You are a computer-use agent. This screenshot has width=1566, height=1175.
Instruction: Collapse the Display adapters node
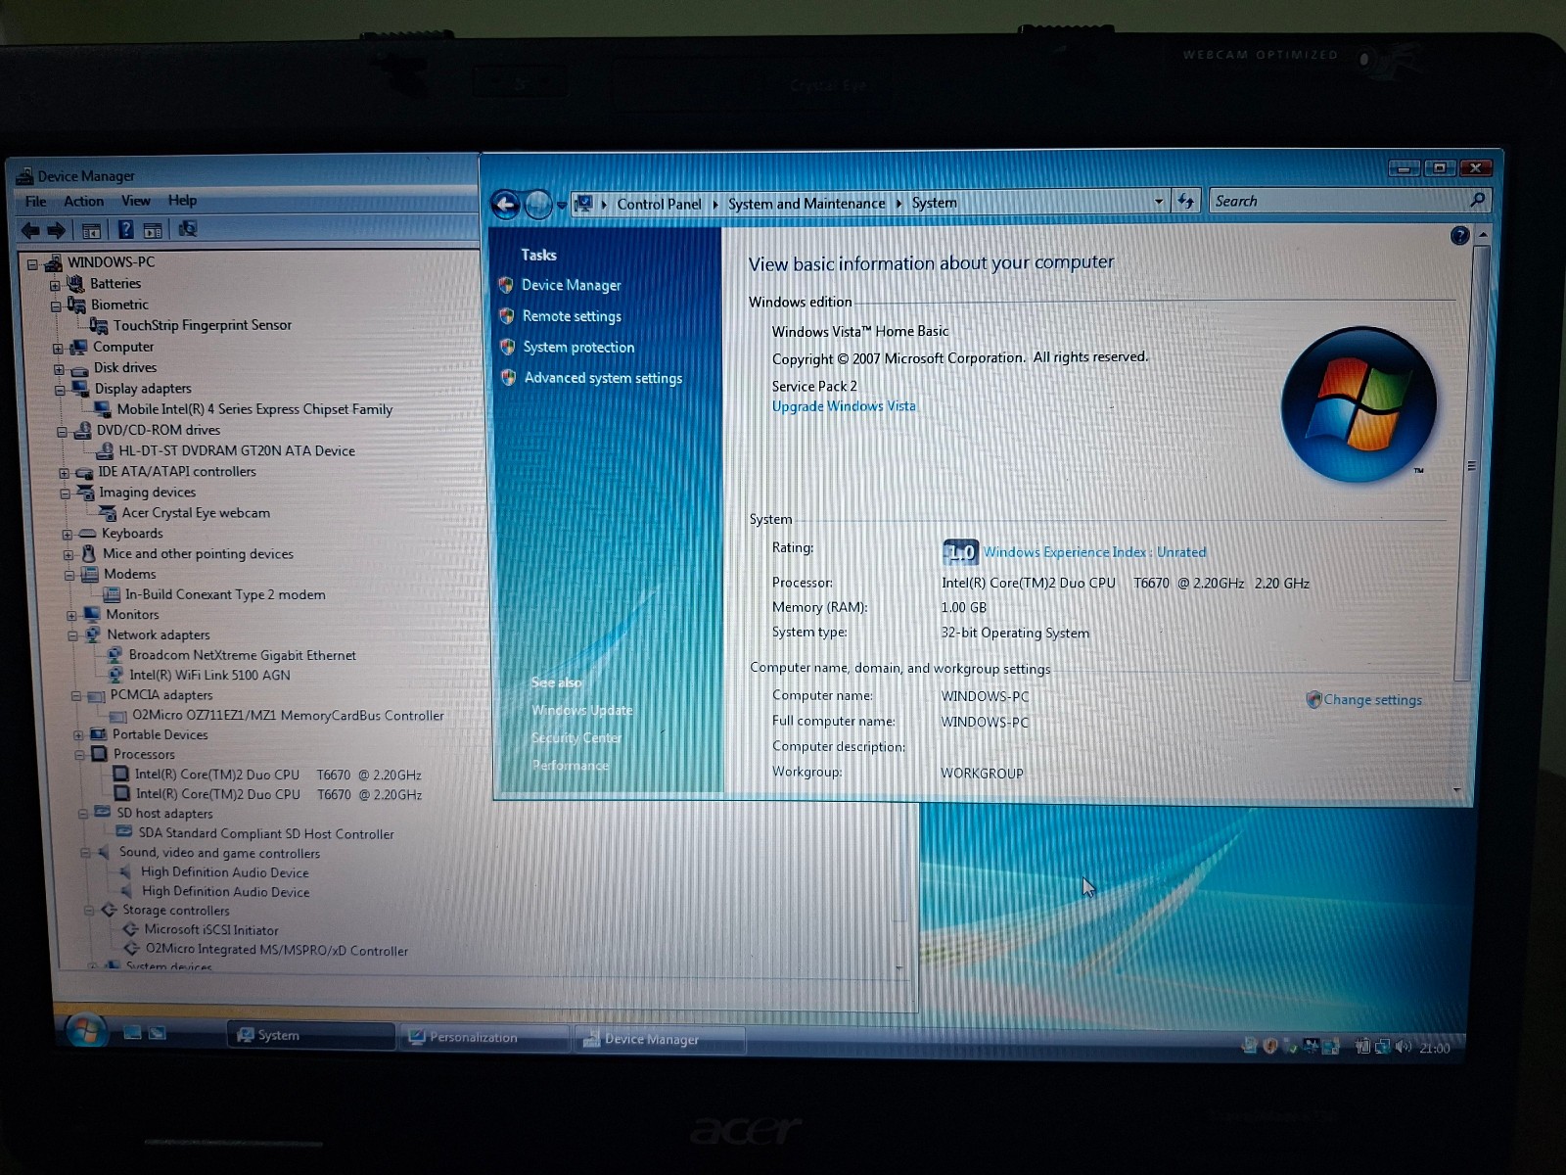click(x=60, y=391)
